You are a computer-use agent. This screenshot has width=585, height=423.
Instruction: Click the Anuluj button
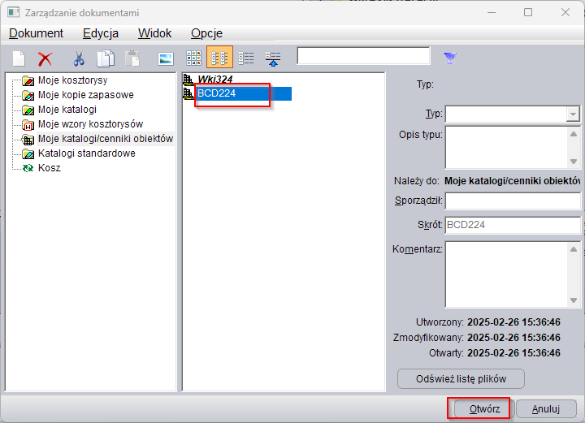click(546, 409)
